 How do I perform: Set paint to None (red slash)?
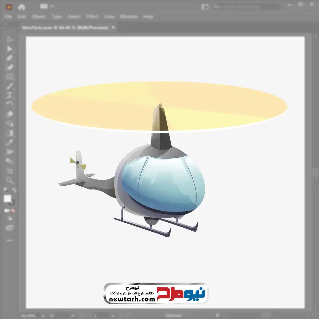[x=13, y=211]
